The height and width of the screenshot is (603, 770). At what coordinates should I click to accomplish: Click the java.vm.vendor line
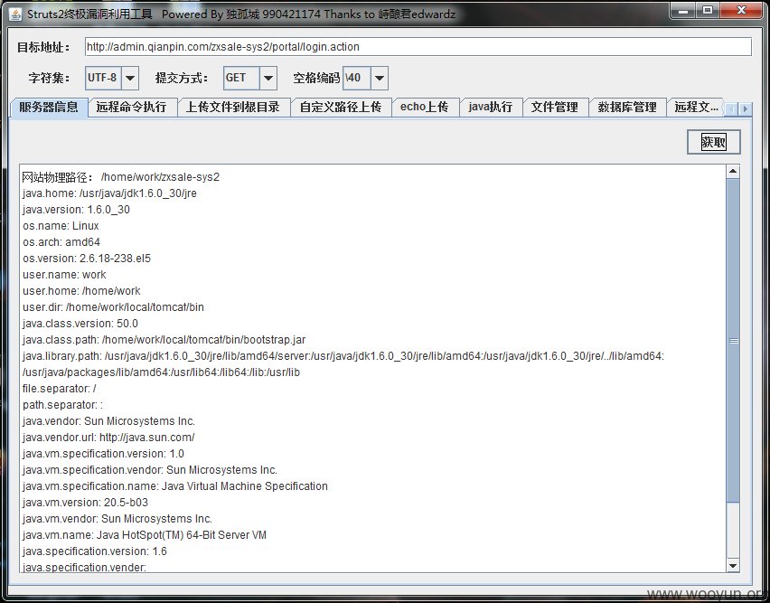[117, 518]
